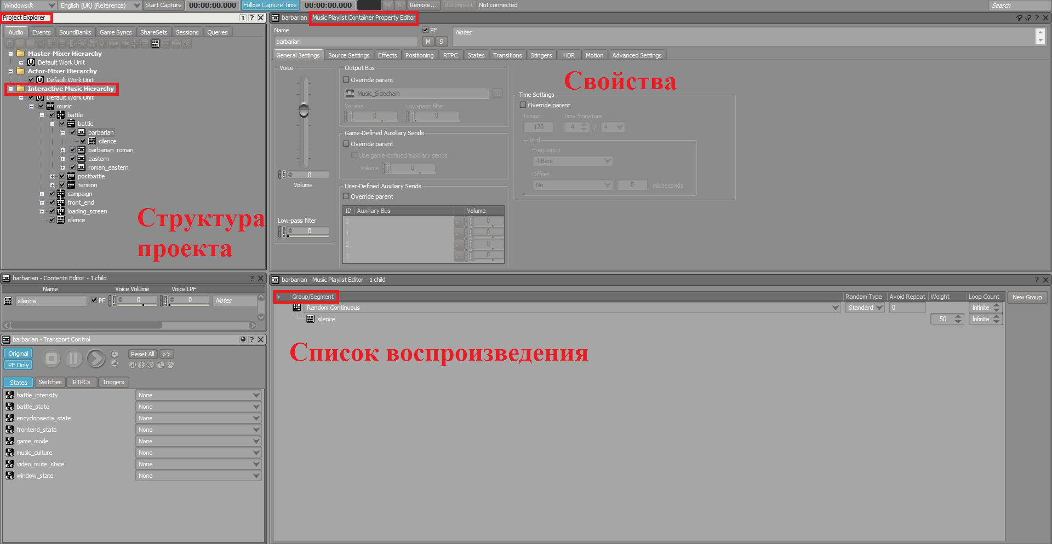Image resolution: width=1052 pixels, height=544 pixels.
Task: Click the Music_Sidechain output bus icon
Action: (350, 94)
